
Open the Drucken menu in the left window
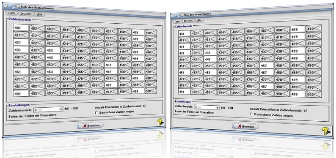tap(26, 14)
